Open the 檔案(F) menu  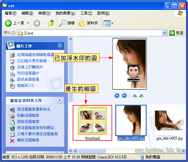(x=10, y=13)
